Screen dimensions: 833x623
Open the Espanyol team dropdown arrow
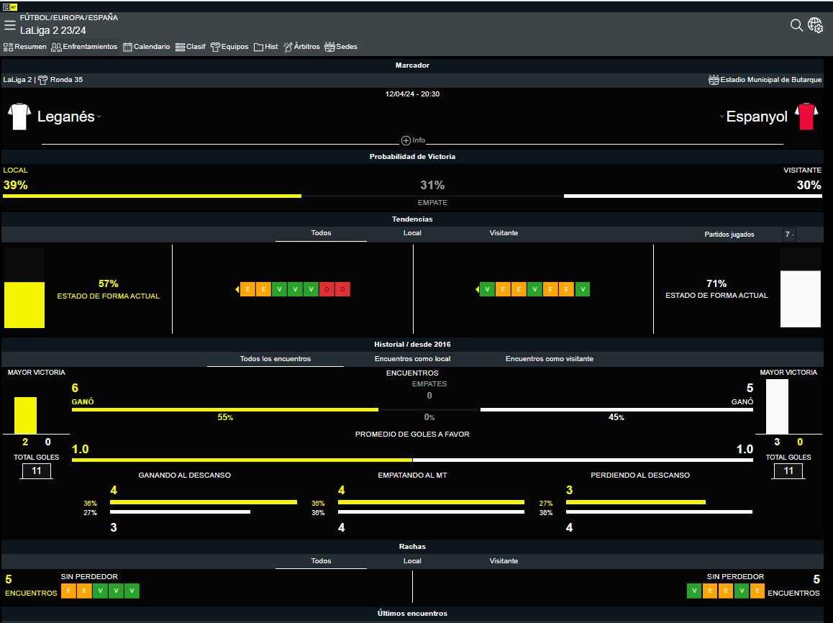[721, 117]
